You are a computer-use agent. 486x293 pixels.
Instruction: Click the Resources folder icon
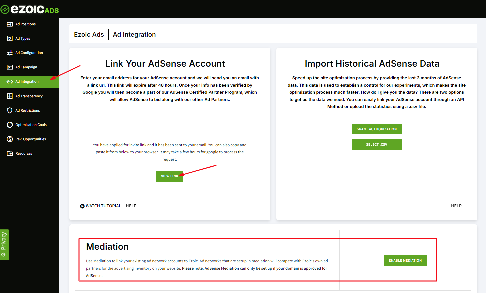point(10,153)
